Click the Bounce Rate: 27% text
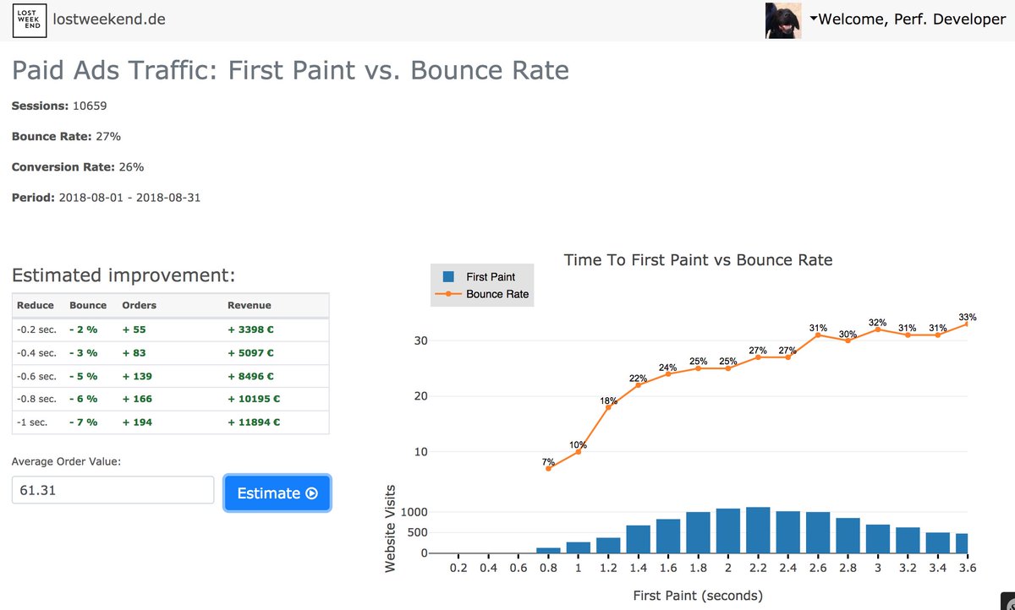This screenshot has height=610, width=1015. 66,136
